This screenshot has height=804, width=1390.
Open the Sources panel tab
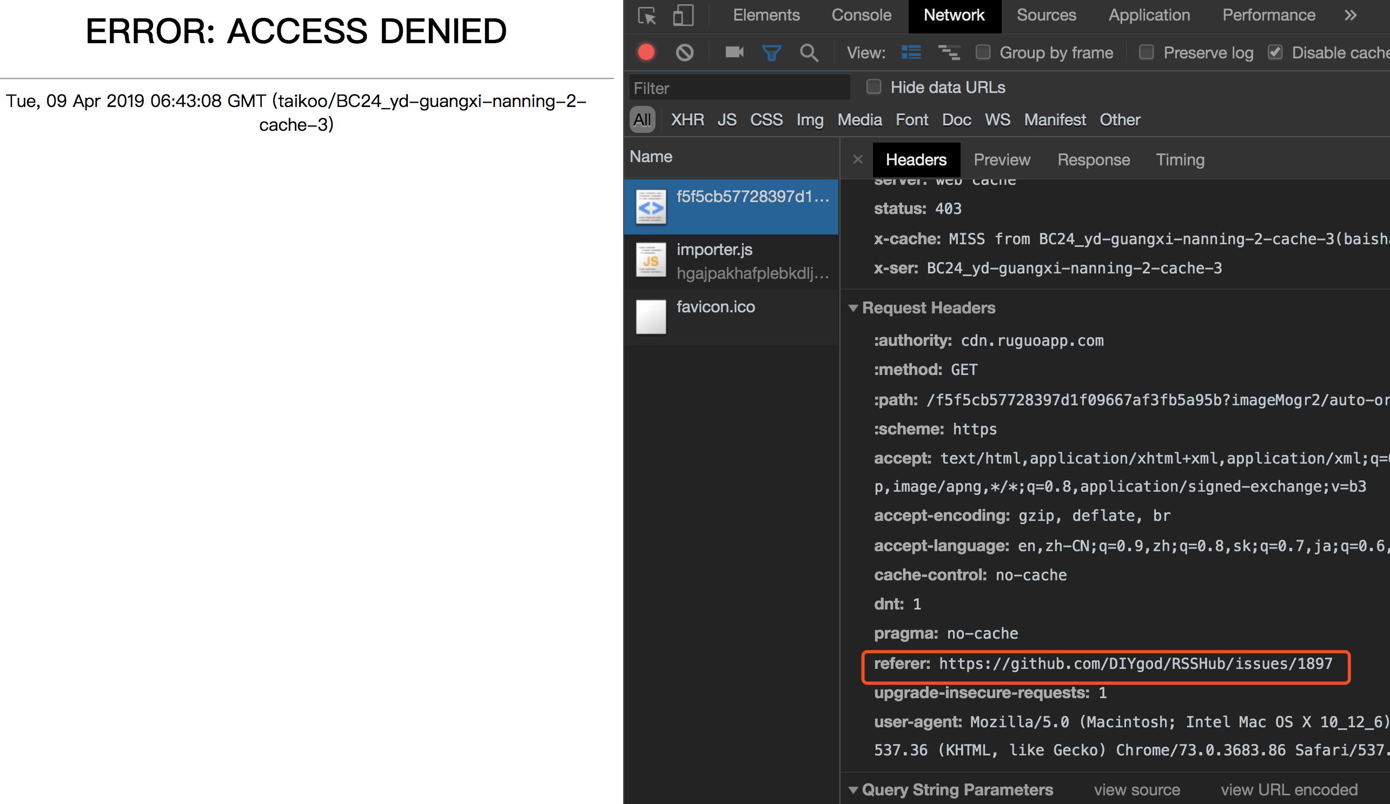tap(1046, 15)
